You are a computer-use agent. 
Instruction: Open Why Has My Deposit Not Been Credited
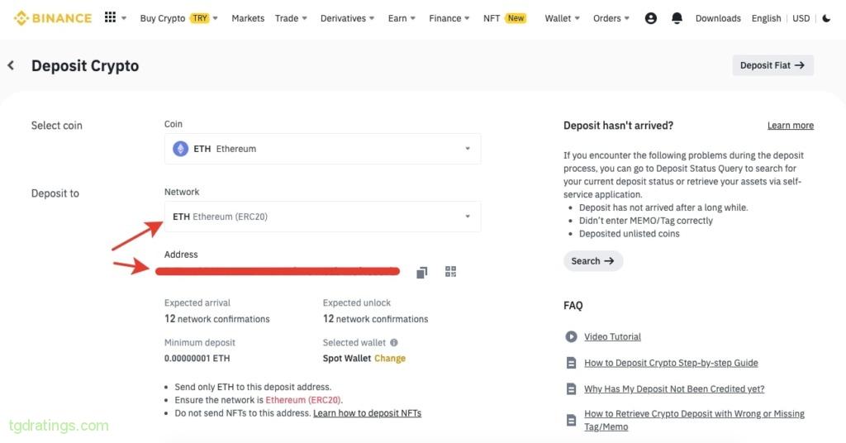[x=674, y=388]
